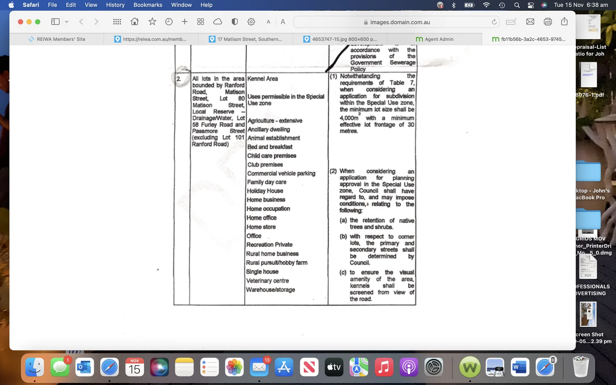Open Tab Overview grid icon

[201, 22]
